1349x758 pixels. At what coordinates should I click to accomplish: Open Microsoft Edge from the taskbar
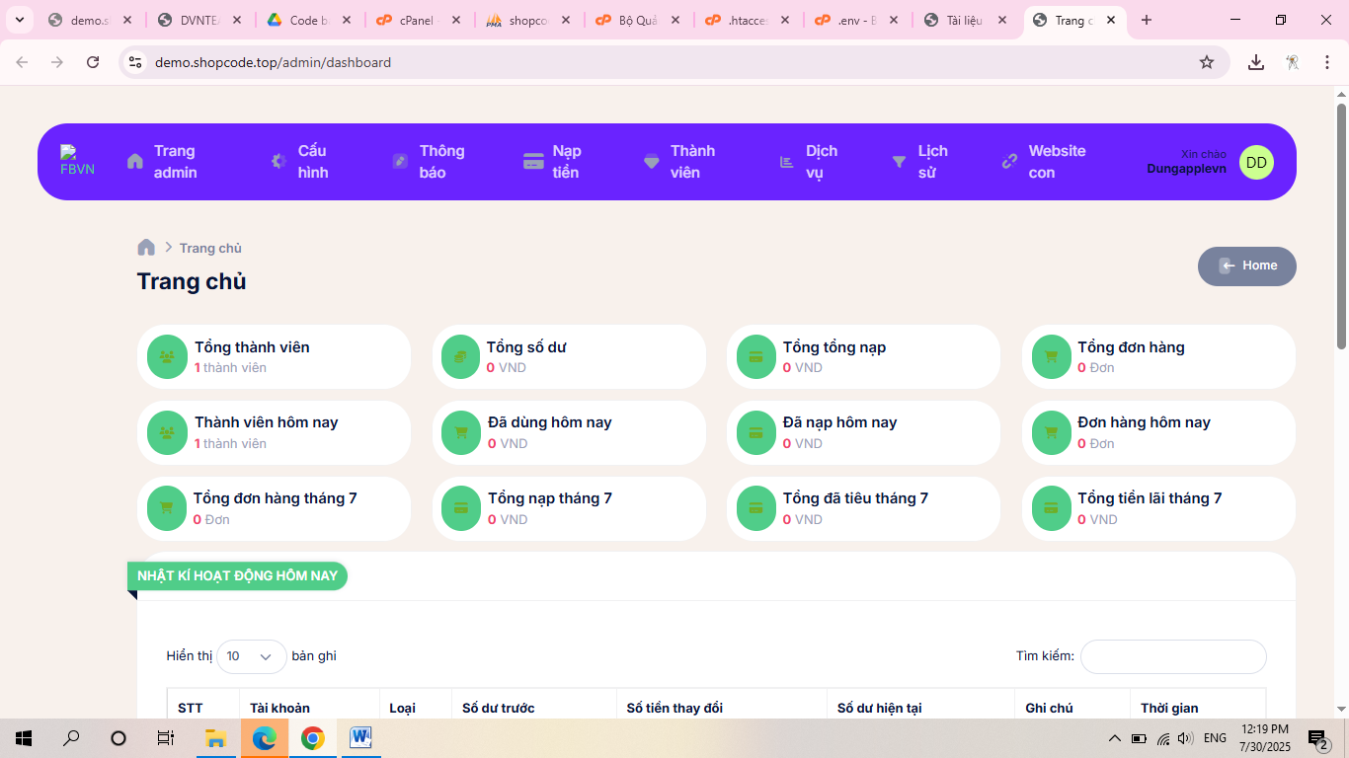[264, 737]
